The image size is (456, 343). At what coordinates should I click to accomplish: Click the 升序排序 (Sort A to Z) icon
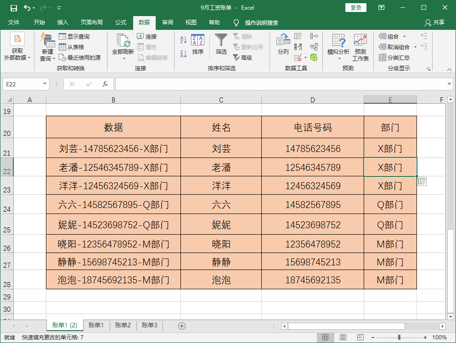click(183, 40)
